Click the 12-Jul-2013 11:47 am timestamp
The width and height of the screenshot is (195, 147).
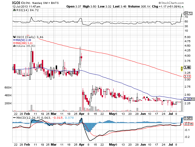point(26,7)
